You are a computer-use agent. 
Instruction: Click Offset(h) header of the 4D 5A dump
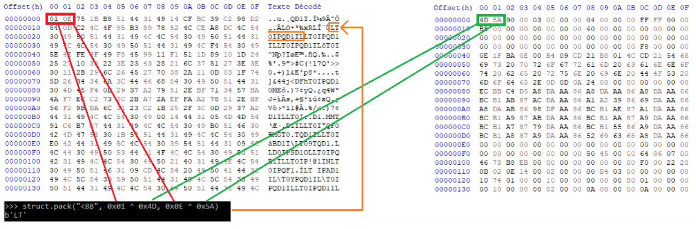click(x=453, y=8)
